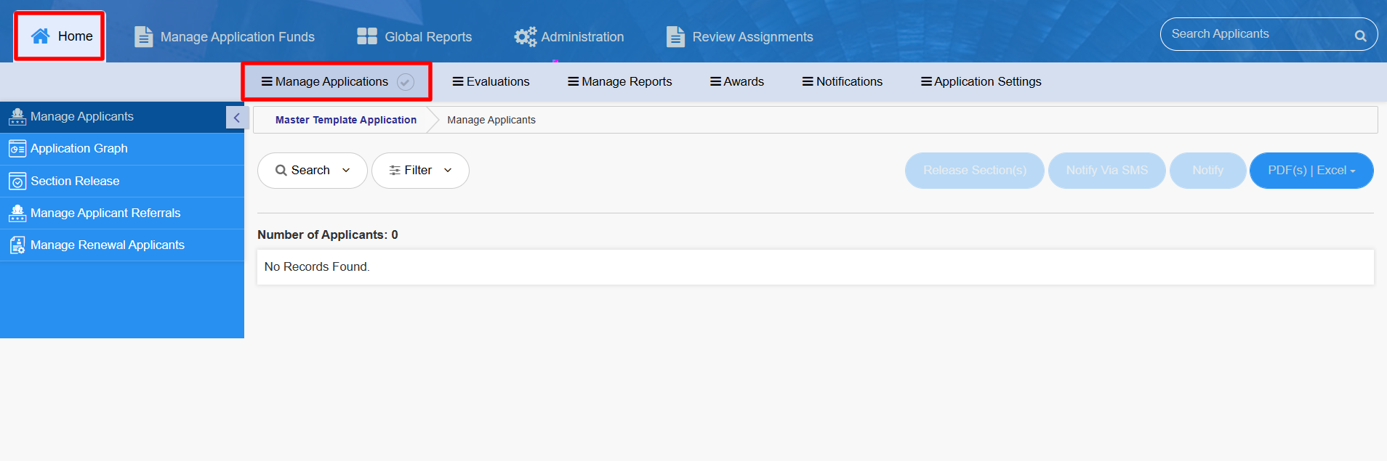Click the Manage Renewal Applicants sidebar icon

(x=17, y=245)
